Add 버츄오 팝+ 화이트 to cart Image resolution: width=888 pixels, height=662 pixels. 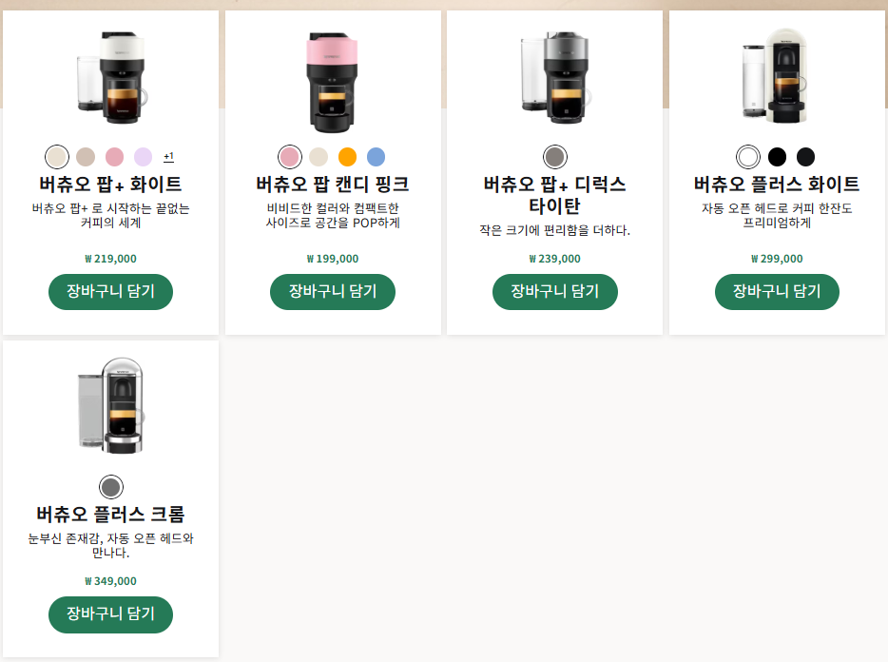(x=110, y=292)
